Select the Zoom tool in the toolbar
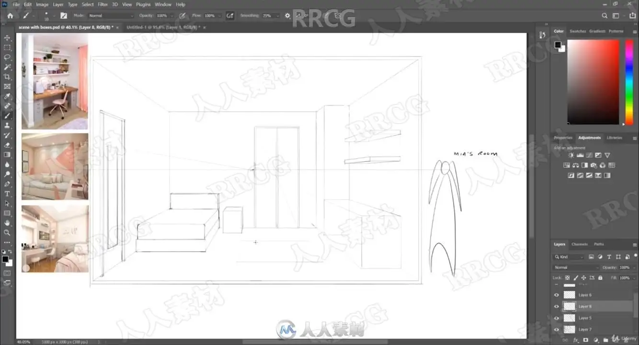The image size is (639, 345). tap(7, 232)
